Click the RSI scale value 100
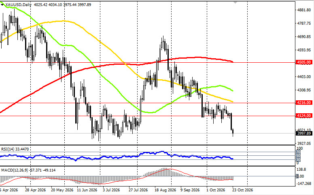The width and height of the screenshot is (314, 195). click(x=299, y=148)
